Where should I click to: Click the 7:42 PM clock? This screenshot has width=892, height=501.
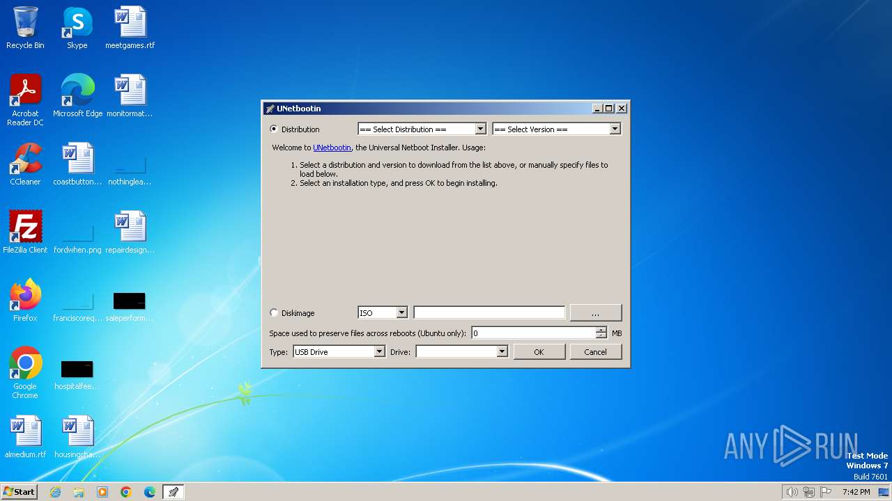click(x=856, y=492)
